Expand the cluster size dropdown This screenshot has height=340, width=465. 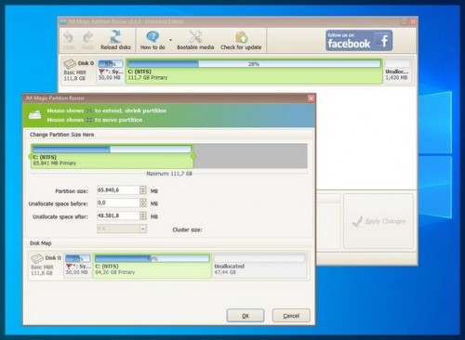[x=143, y=229]
